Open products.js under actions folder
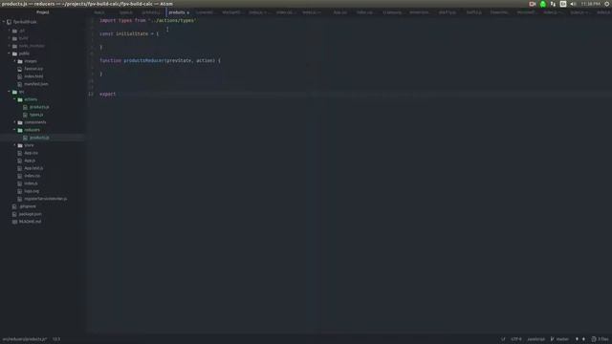Screen dimensions: 612x344 pos(39,107)
